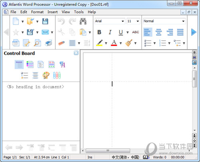Click the New document icon
The image size is (200, 162).
click(16, 21)
